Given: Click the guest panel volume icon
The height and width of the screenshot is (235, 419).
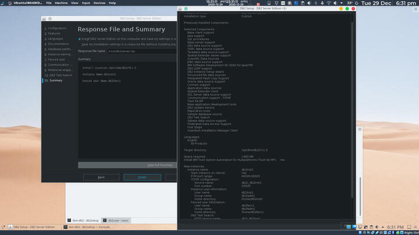Looking at the screenshot, I should 377,227.
